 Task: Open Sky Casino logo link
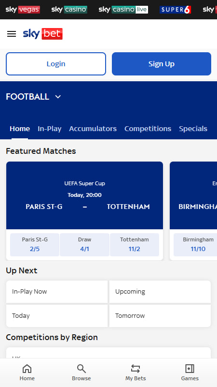pos(69,10)
